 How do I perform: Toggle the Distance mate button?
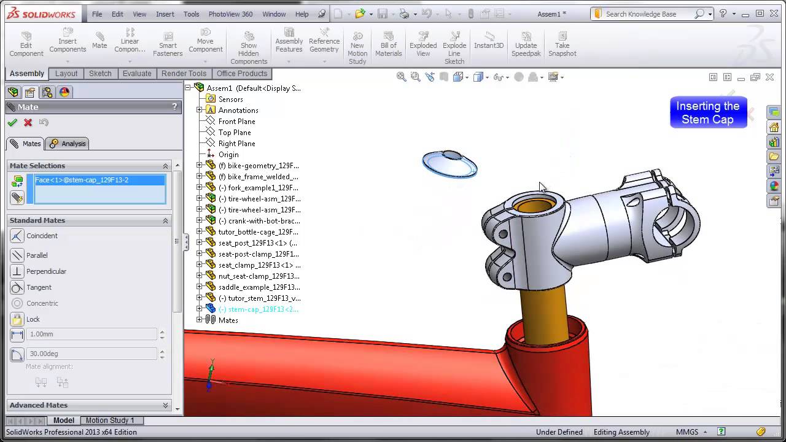tap(17, 335)
